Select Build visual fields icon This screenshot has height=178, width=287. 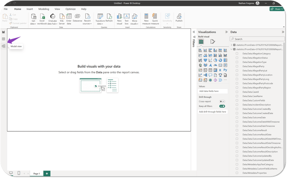pyautogui.click(x=201, y=42)
